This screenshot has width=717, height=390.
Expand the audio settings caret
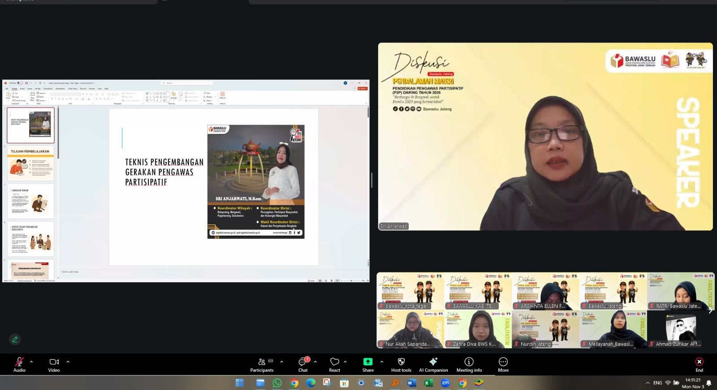tap(31, 361)
